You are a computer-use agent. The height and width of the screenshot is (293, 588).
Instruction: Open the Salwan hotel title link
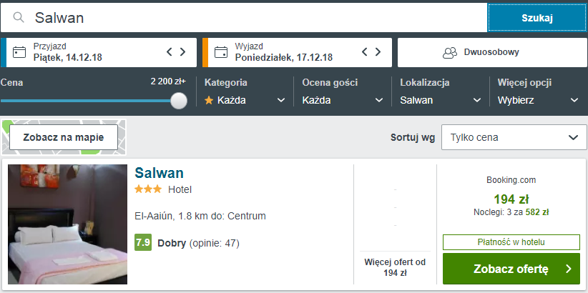pos(159,173)
